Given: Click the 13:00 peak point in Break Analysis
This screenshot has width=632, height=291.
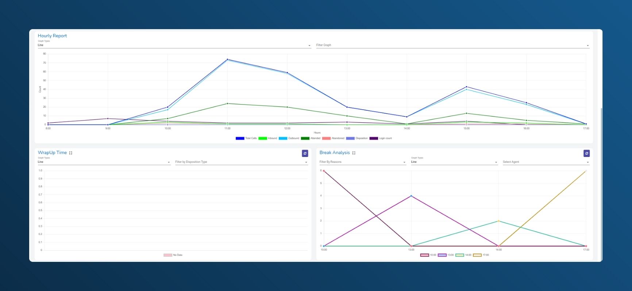Looking at the screenshot, I should pyautogui.click(x=411, y=196).
